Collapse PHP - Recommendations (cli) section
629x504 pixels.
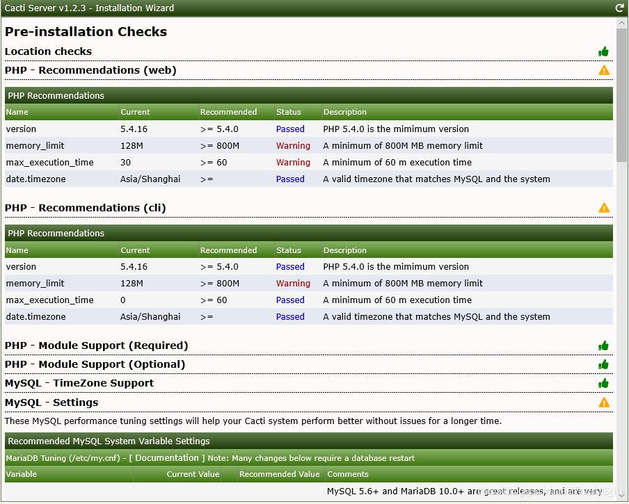pyautogui.click(x=86, y=208)
